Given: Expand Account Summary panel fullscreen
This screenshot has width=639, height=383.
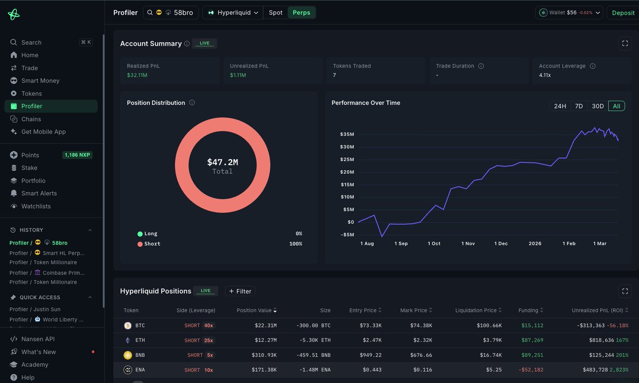Looking at the screenshot, I should point(625,44).
